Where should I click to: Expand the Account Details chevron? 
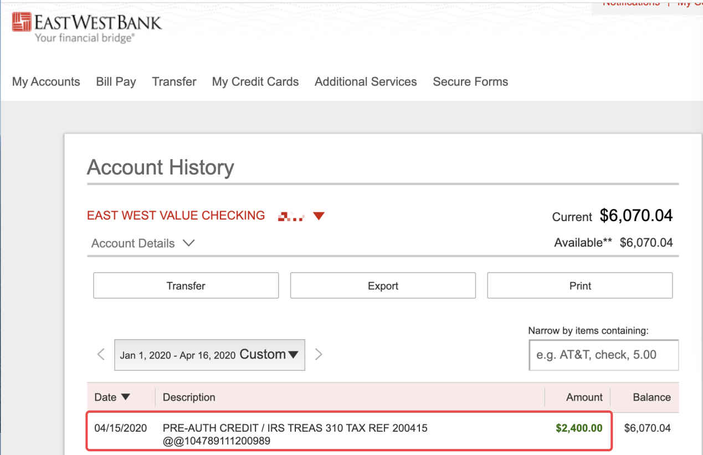click(x=188, y=243)
